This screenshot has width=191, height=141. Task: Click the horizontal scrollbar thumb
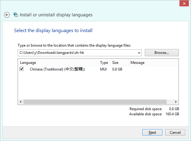(95, 102)
